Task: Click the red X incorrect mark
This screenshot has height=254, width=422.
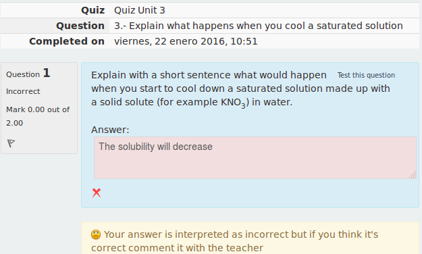Action: [x=97, y=193]
